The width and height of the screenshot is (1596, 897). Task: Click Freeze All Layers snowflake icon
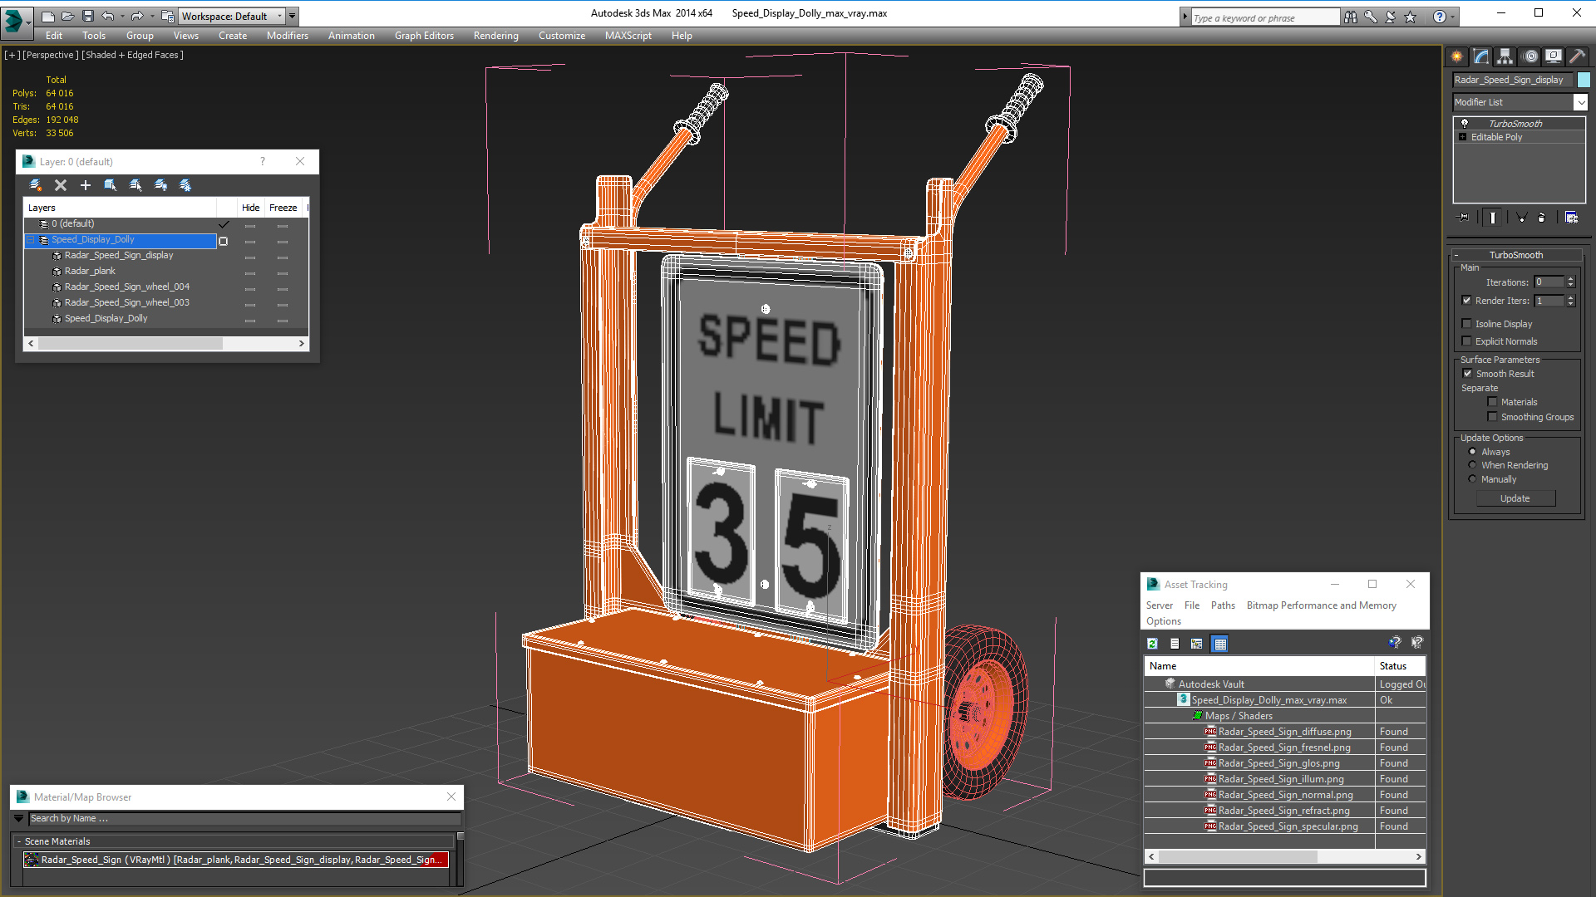(185, 185)
